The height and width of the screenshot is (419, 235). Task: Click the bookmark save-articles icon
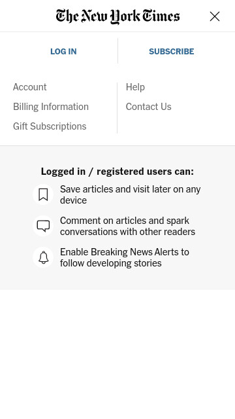(x=43, y=194)
